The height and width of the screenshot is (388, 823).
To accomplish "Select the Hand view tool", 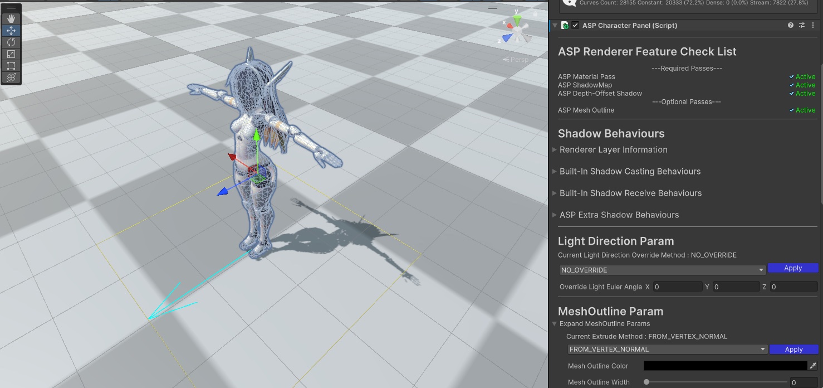I will tap(11, 19).
